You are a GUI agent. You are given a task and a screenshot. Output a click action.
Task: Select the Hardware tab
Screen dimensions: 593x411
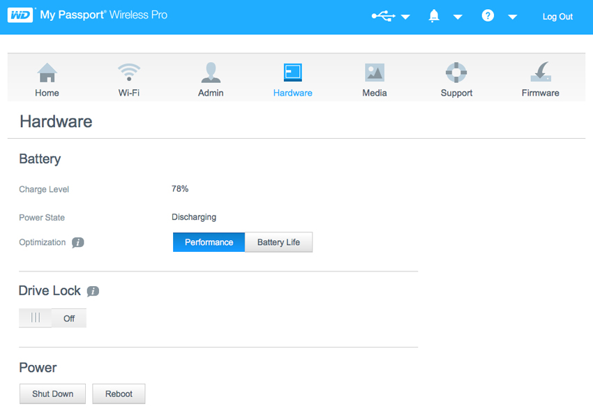click(293, 80)
